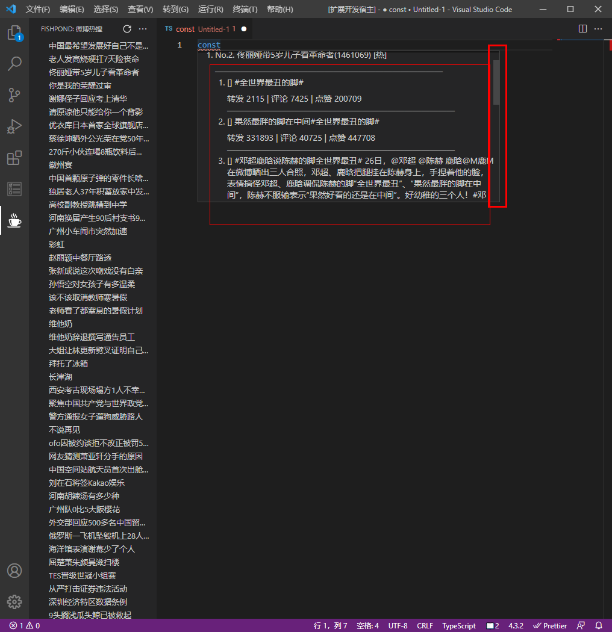Open topic 老人发高烧硬扛7天险丧命
Viewport: 612px width, 632px height.
[x=93, y=59]
